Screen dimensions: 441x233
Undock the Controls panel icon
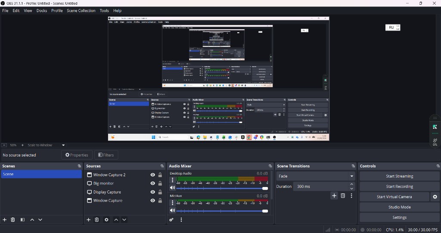tap(438, 166)
